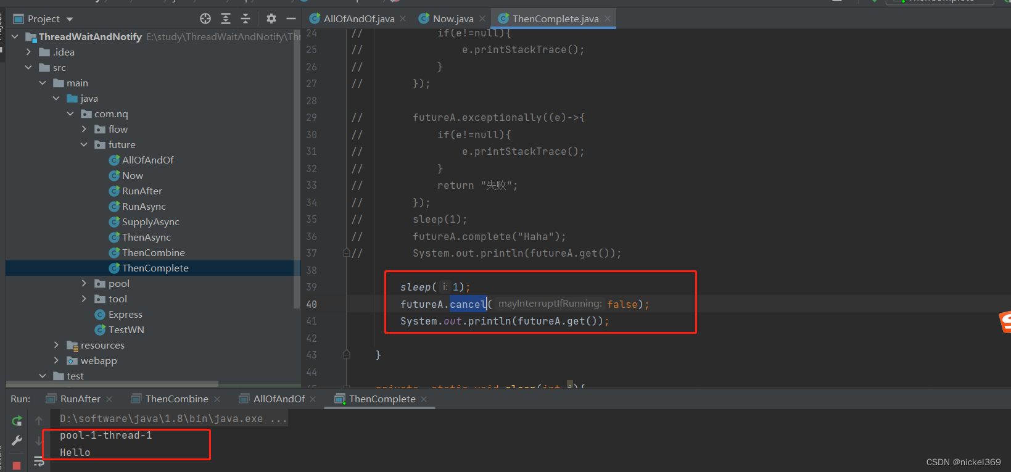This screenshot has width=1011, height=472.
Task: Click the Rerun green arrow in Run panel
Action: 17,421
